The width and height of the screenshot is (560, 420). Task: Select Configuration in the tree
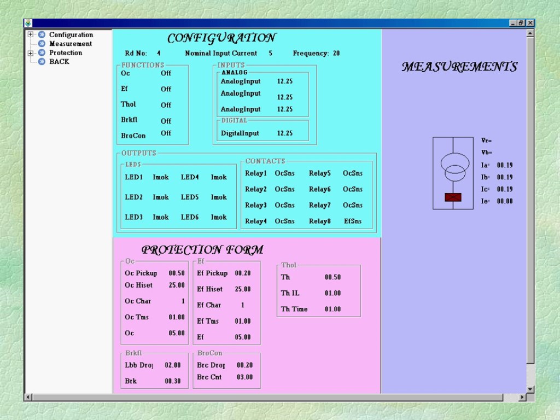pos(71,34)
